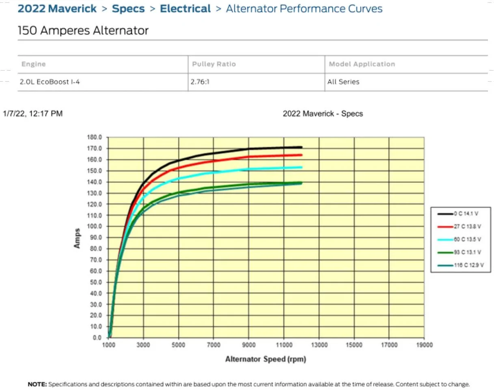
Task: Open the 2022 Maverick breadcrumb link
Action: [57, 9]
